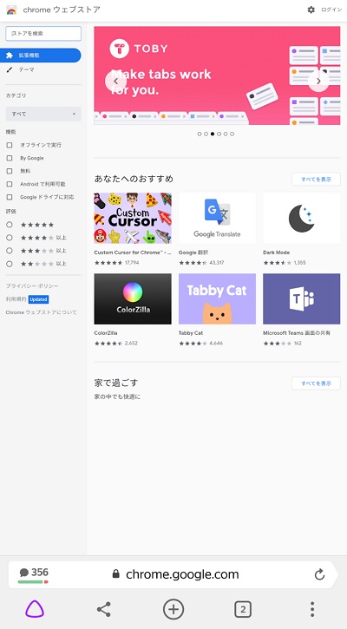Click すべてを表示 beside あなたへのおすすめ
This screenshot has width=347, height=629.
316,180
